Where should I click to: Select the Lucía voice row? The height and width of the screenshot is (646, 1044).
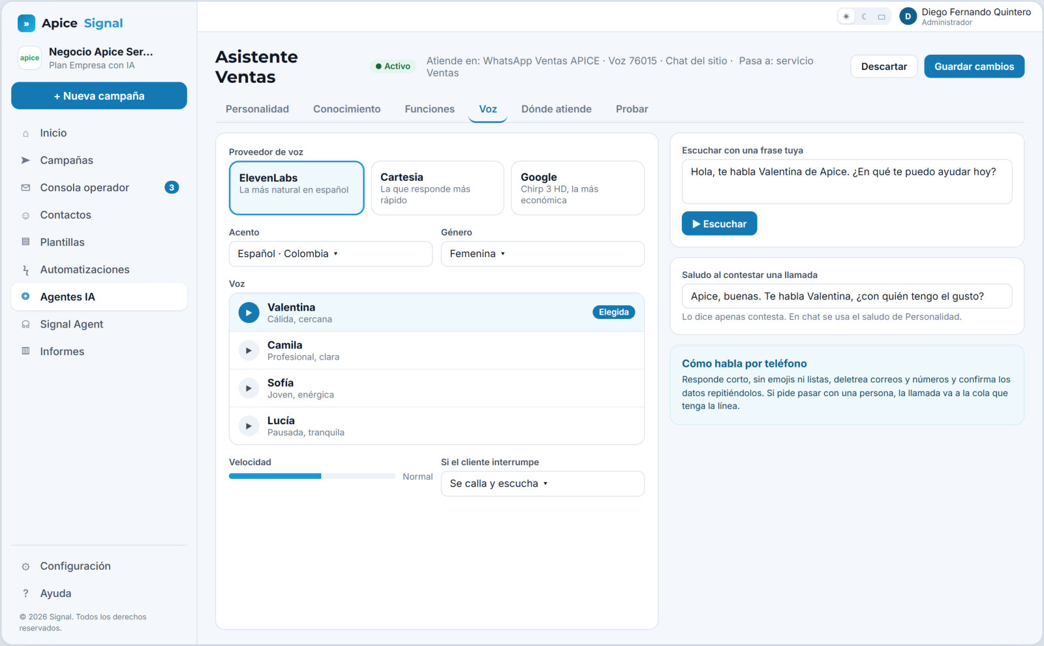pyautogui.click(x=437, y=426)
